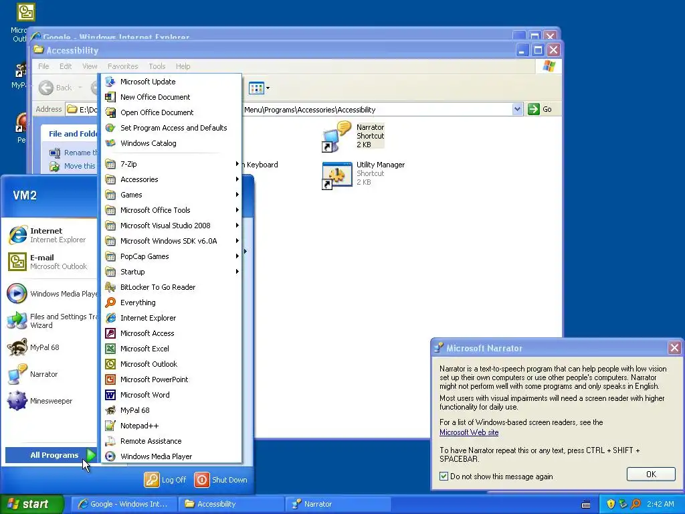Click All Programs button
The image size is (685, 514).
[51, 455]
